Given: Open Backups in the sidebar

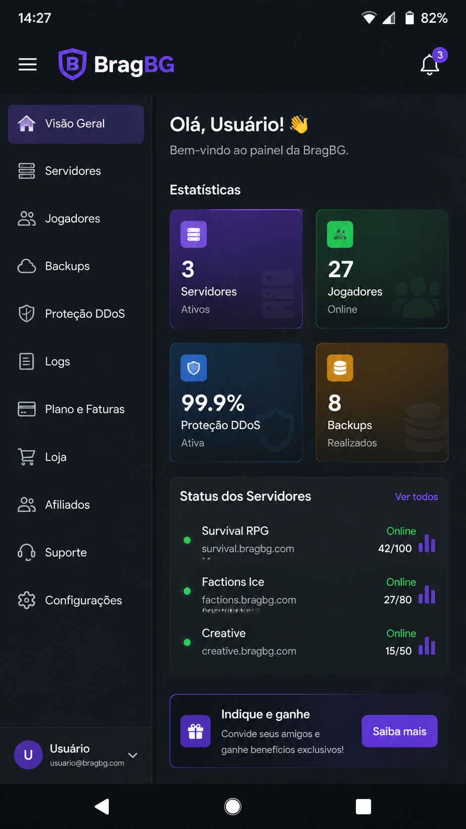Looking at the screenshot, I should pyautogui.click(x=76, y=266).
